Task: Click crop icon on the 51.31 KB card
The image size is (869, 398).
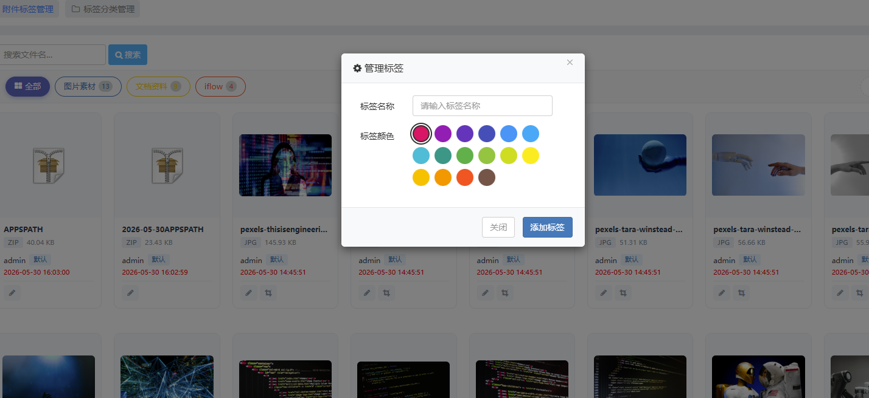Action: (x=623, y=293)
